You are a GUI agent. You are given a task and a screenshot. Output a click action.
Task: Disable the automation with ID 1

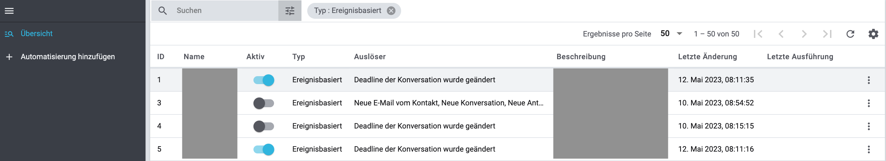pos(264,80)
